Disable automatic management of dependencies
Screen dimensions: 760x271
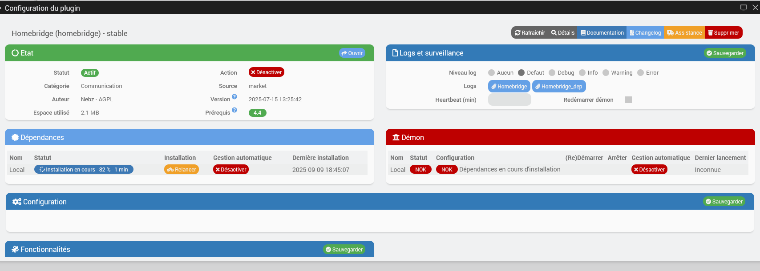231,170
